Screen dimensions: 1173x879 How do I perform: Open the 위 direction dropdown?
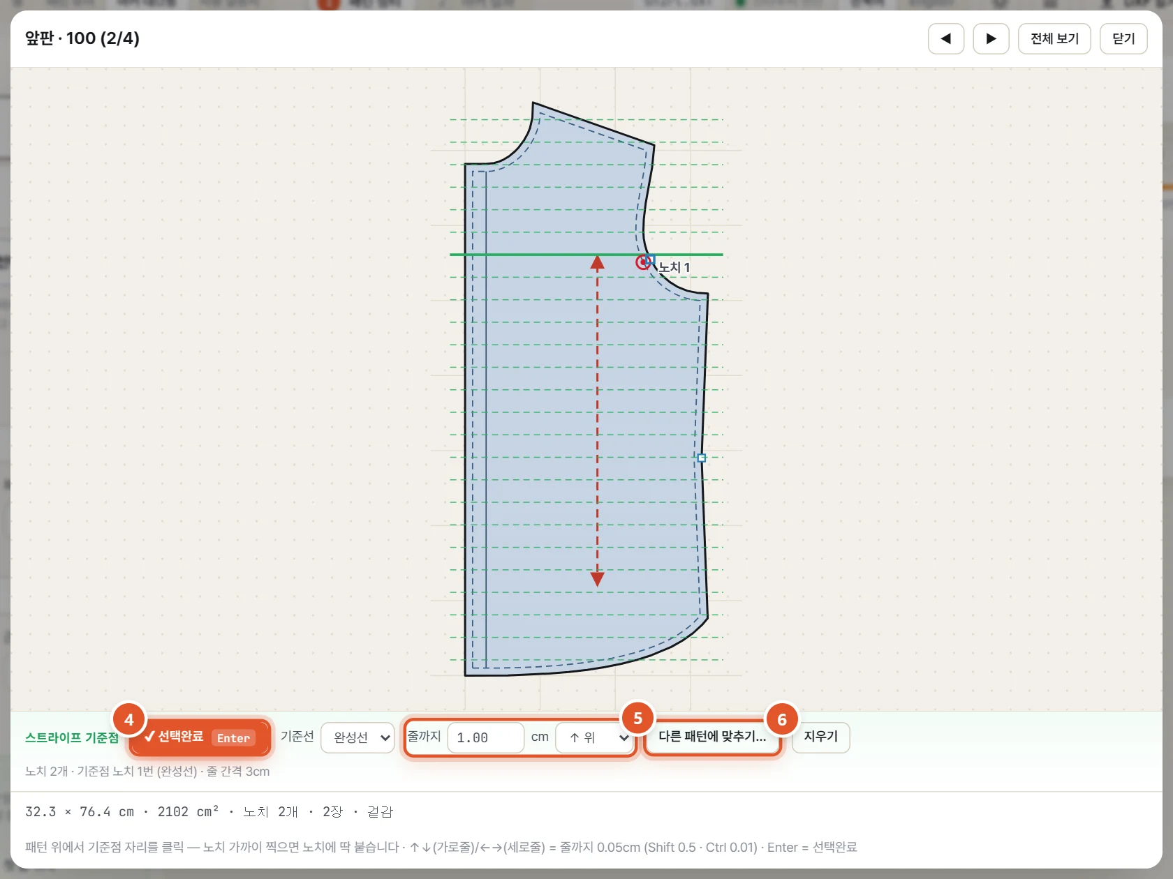(595, 737)
